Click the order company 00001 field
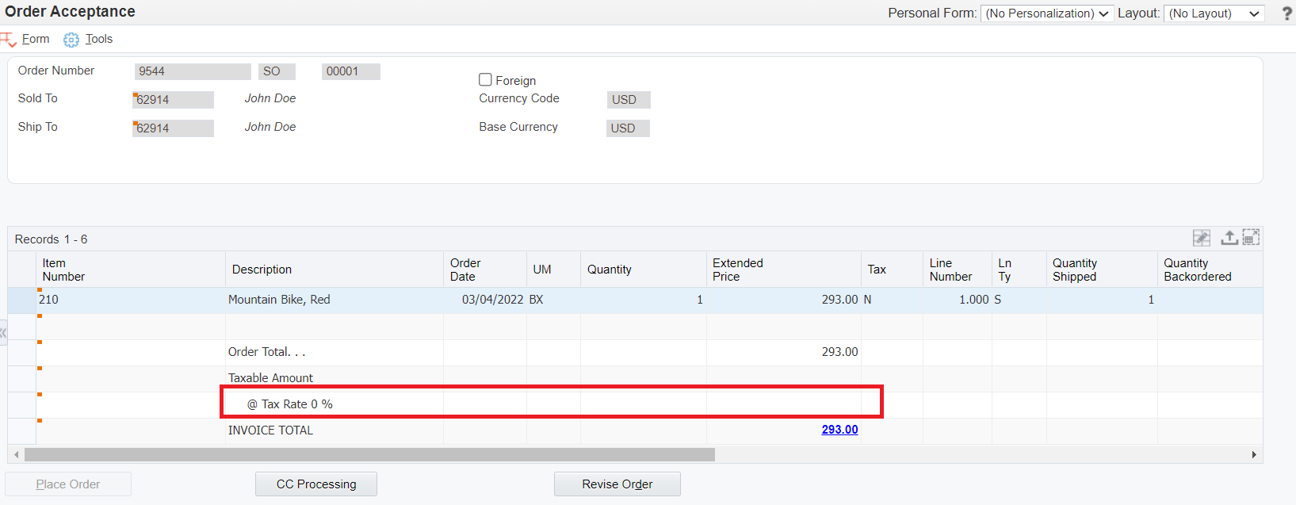Screen dimensions: 1296x505 point(351,71)
